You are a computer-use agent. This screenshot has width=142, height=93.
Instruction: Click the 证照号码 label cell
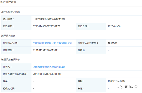pos(16,50)
